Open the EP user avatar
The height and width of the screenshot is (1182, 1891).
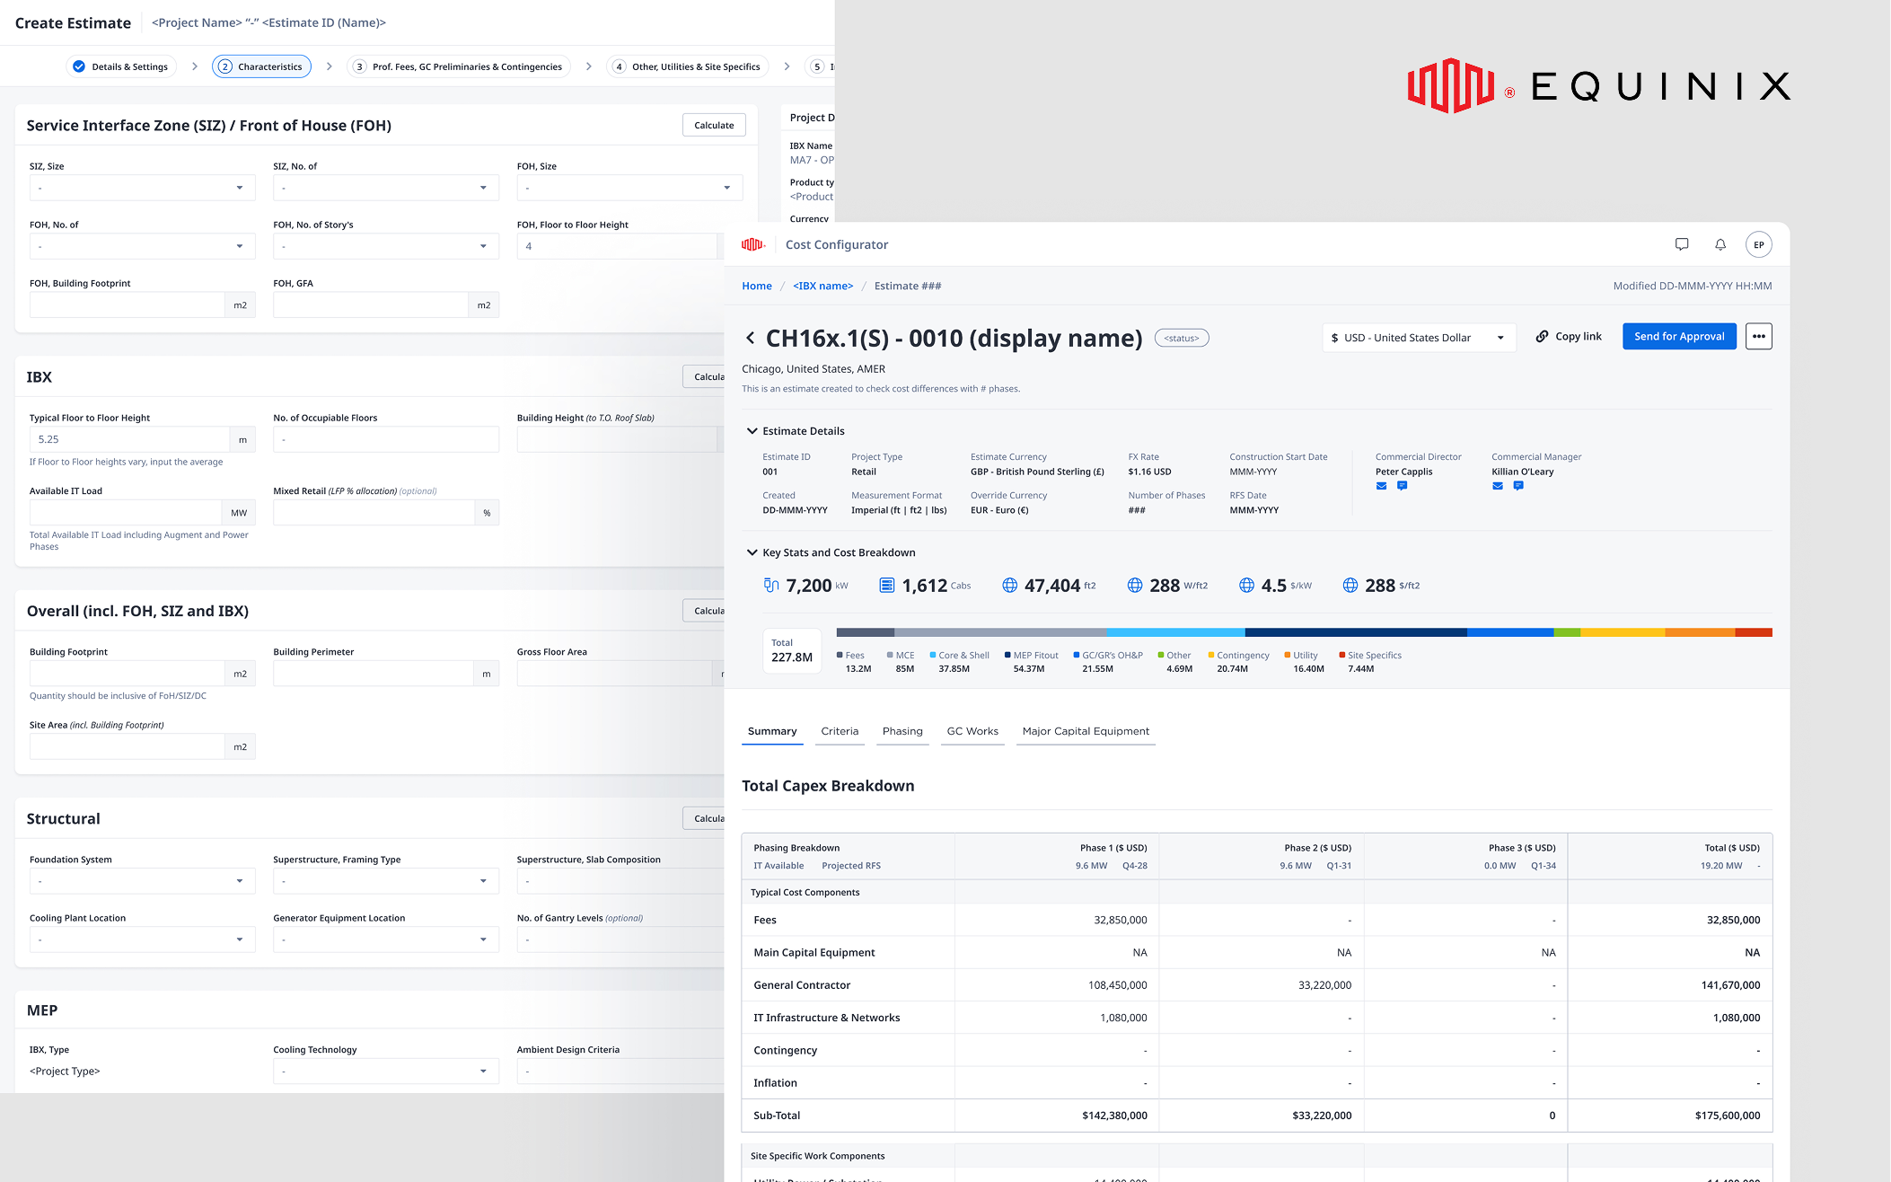coord(1759,244)
